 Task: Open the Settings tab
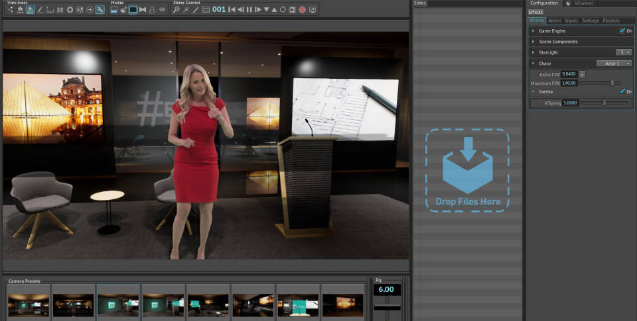pos(591,21)
